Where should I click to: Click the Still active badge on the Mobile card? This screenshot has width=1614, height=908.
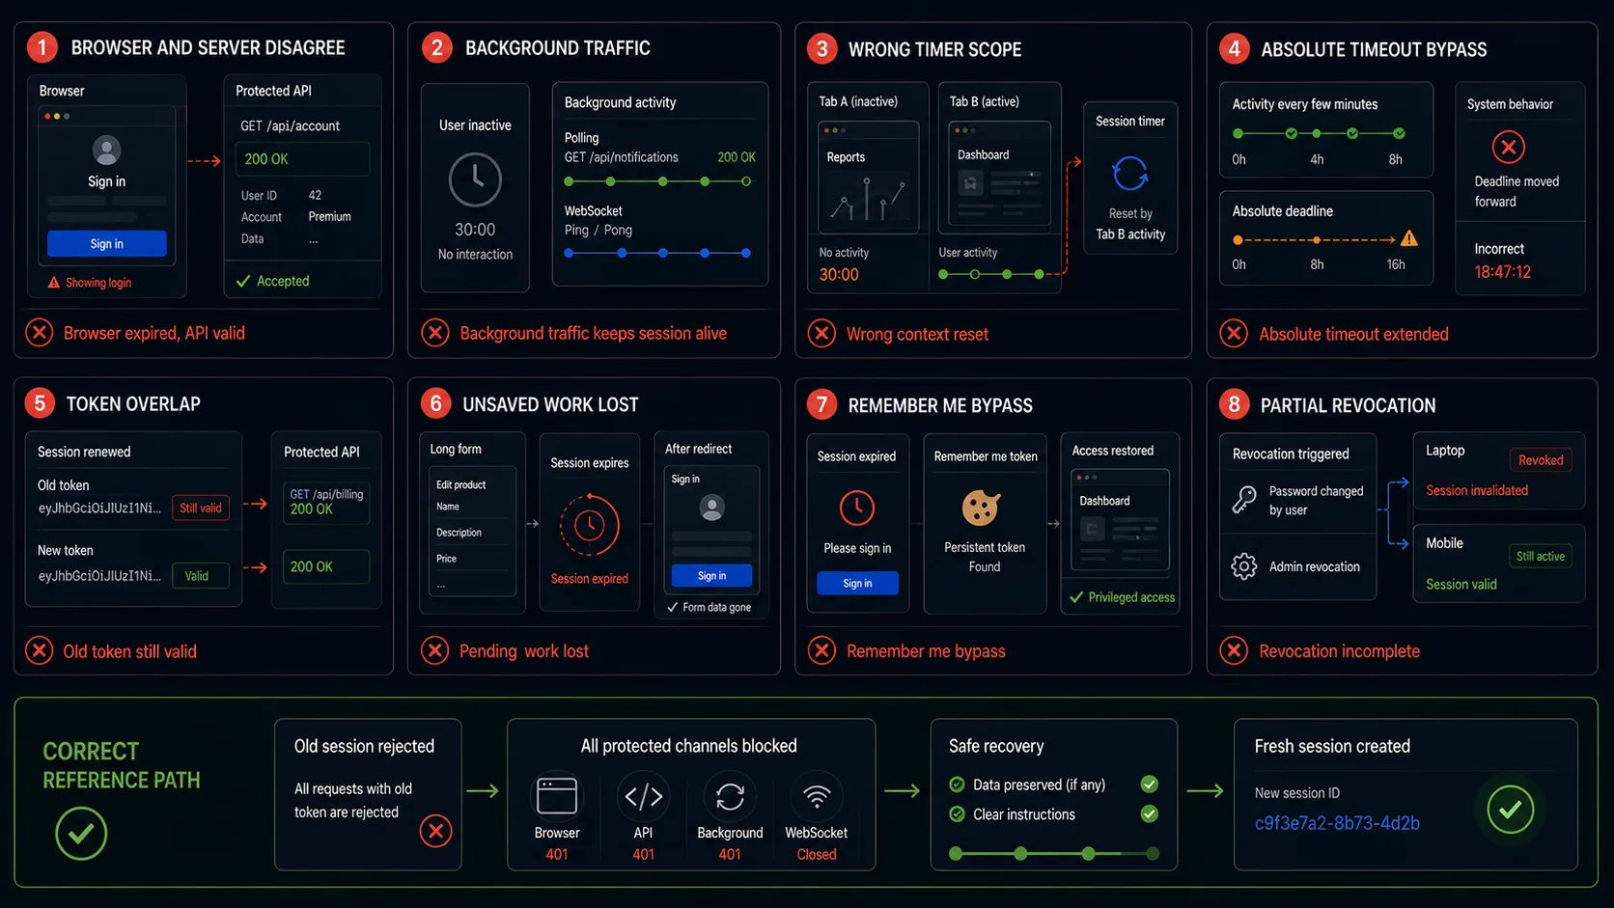[1540, 556]
